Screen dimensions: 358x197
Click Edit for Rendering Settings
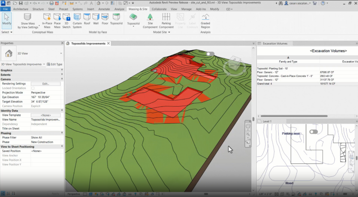pyautogui.click(x=46, y=84)
